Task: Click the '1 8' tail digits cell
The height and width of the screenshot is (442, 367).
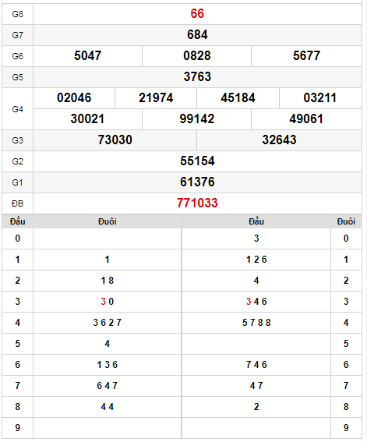Action: pyautogui.click(x=108, y=281)
